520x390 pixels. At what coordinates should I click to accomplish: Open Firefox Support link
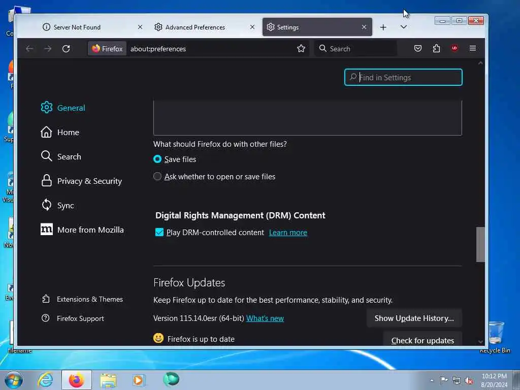pyautogui.click(x=73, y=318)
